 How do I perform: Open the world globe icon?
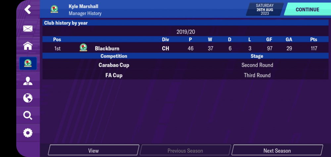tap(28, 98)
